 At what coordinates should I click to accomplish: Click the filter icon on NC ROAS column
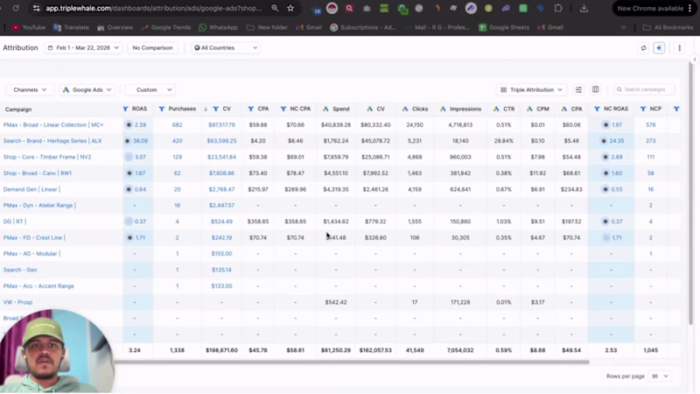pyautogui.click(x=598, y=109)
